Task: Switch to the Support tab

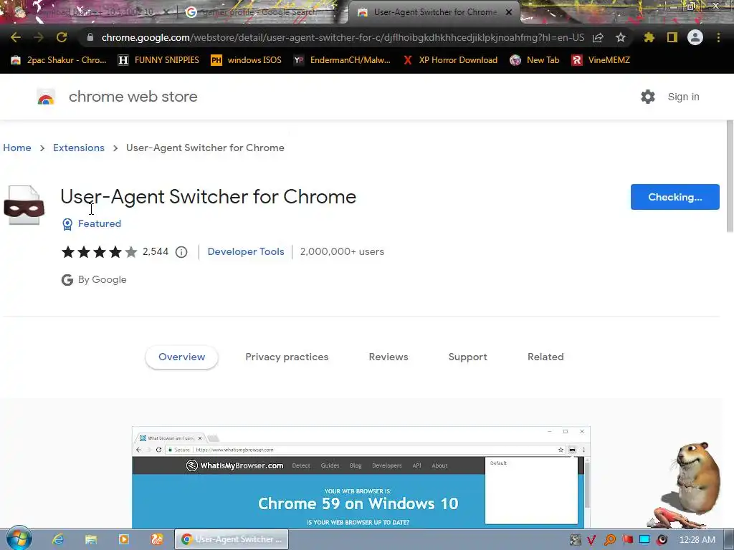Action: tap(467, 357)
